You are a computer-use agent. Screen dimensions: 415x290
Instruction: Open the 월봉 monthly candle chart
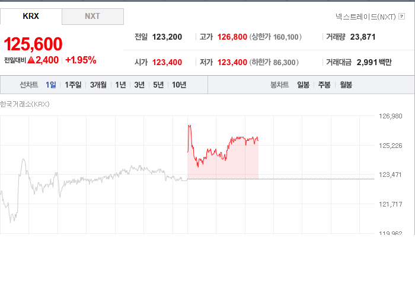click(346, 85)
